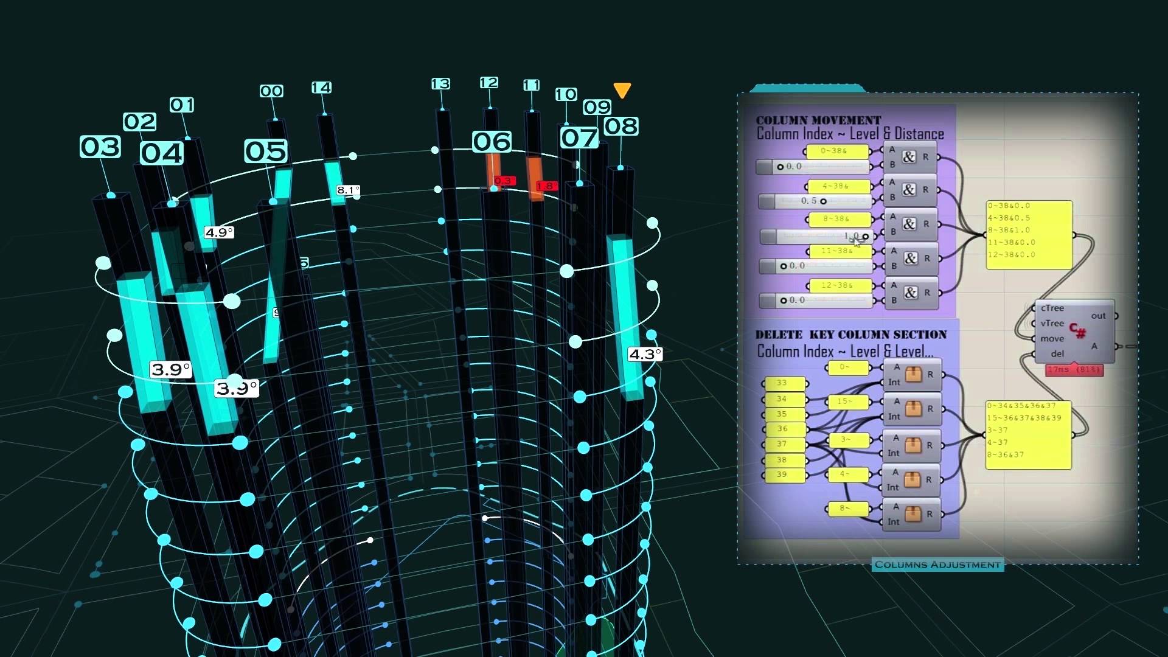The width and height of the screenshot is (1168, 657).
Task: Click column label 08 in the viewport
Action: coord(621,127)
